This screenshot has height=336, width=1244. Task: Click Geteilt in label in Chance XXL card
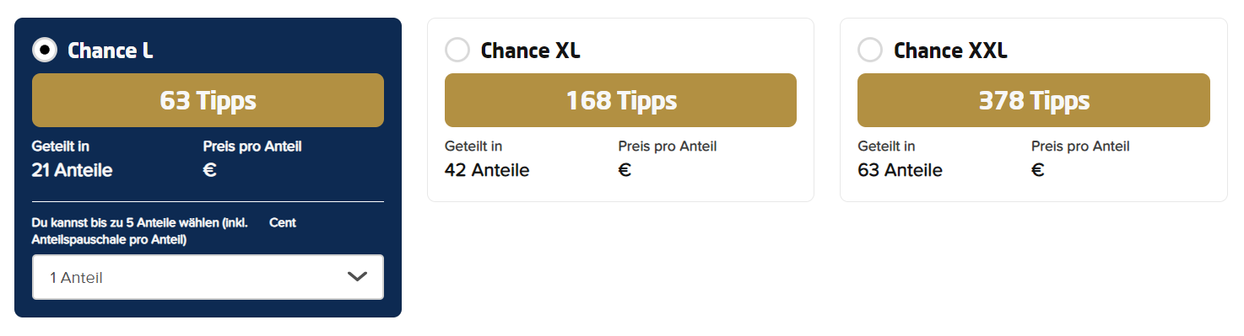coord(886,147)
